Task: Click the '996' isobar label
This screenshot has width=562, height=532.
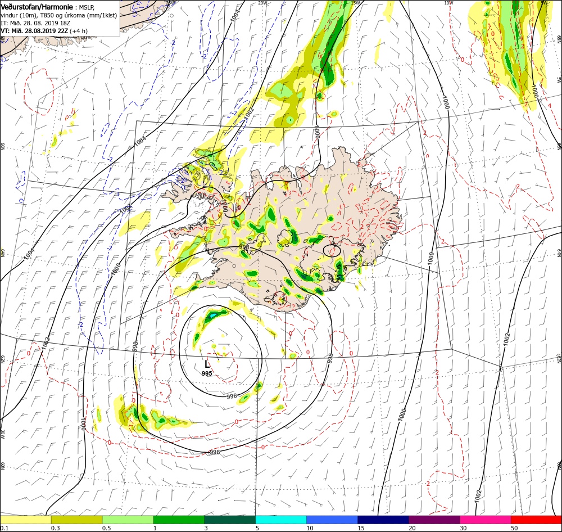Action: click(x=232, y=396)
